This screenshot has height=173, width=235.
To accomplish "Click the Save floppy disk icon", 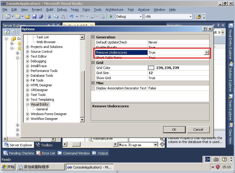I will 34,16.
